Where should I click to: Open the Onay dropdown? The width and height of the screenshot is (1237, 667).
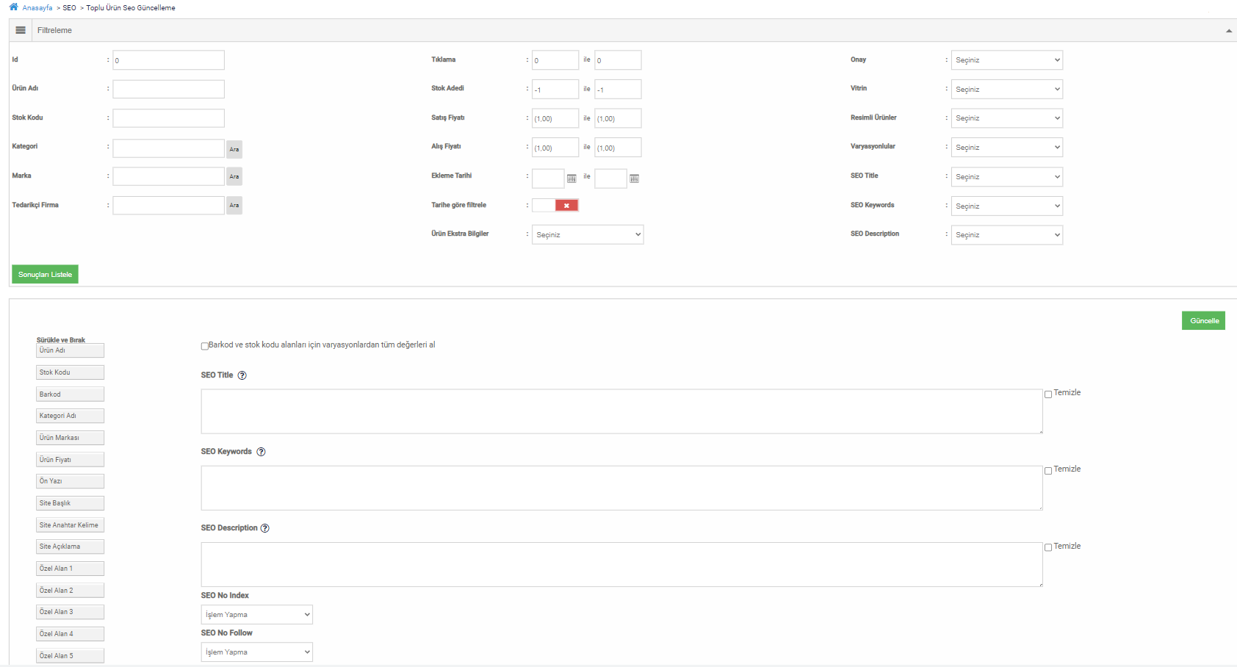pyautogui.click(x=1006, y=60)
